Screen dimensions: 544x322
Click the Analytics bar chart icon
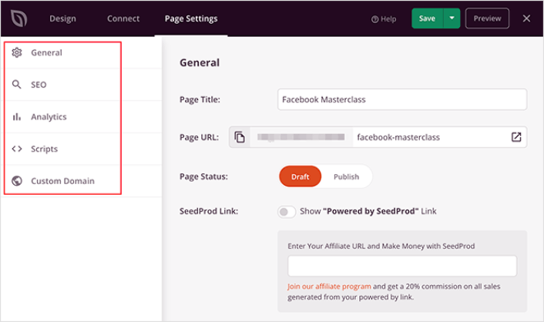tap(17, 117)
